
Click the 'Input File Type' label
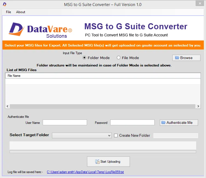point(72,53)
